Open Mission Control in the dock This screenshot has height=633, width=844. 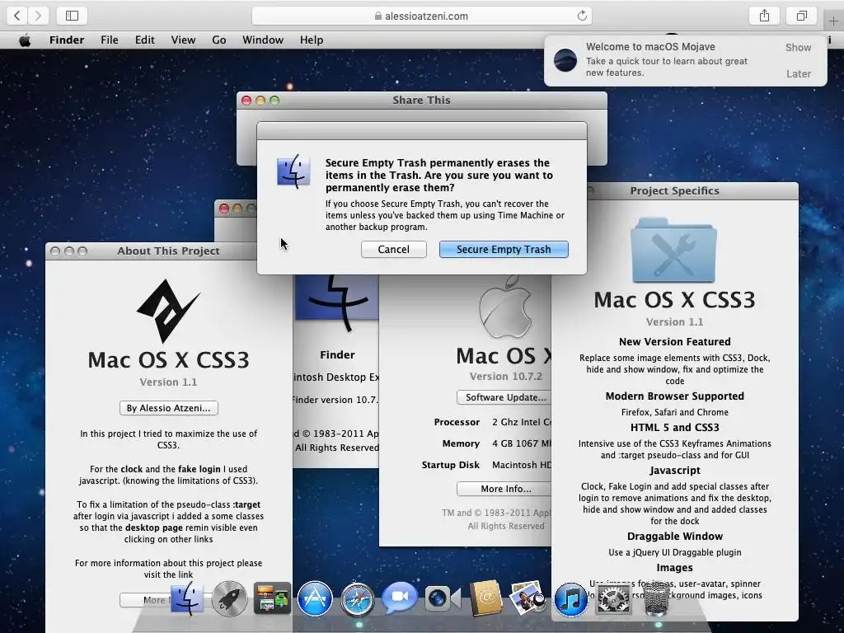click(272, 598)
